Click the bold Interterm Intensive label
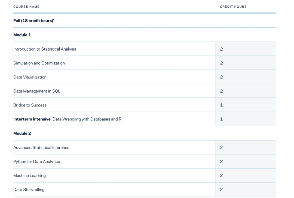This screenshot has width=294, height=198. pos(32,119)
